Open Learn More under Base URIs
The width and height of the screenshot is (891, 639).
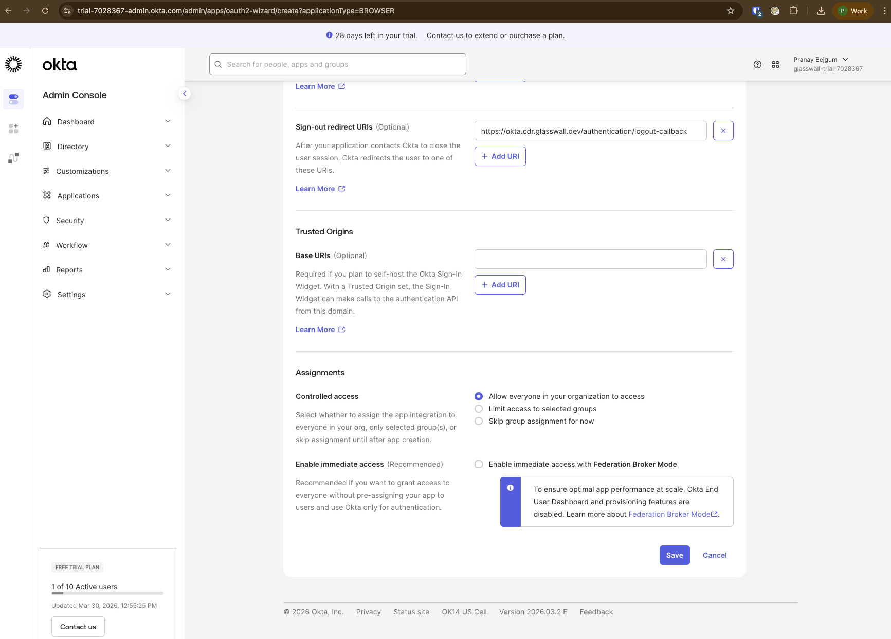320,330
